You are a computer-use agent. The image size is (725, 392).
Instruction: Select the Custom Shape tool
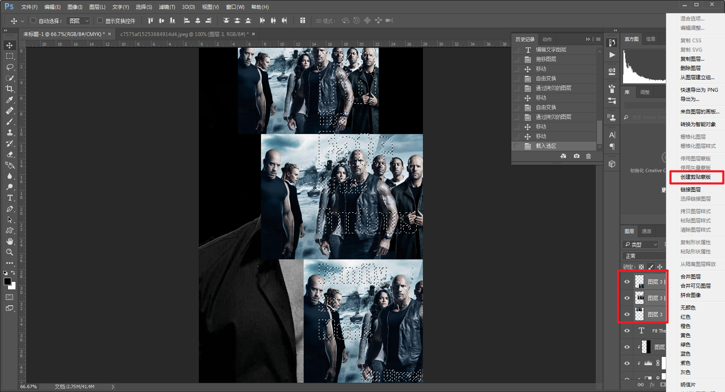click(9, 230)
